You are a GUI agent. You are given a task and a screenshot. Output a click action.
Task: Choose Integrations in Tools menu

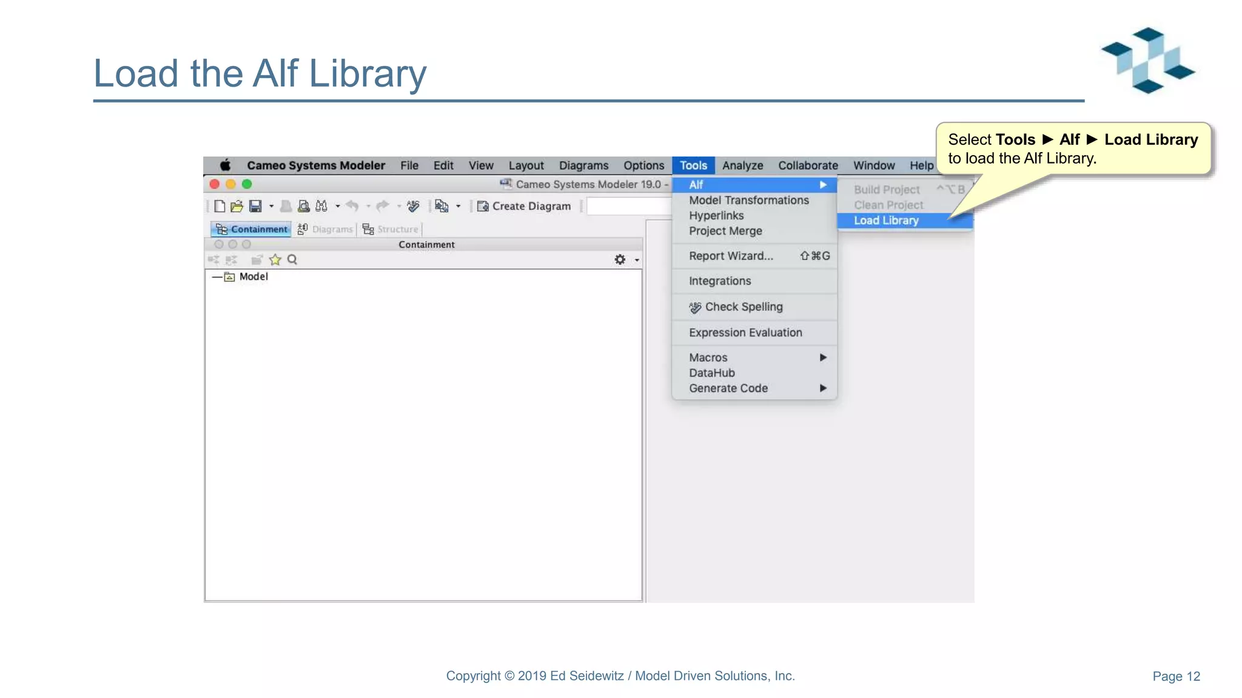coord(754,281)
